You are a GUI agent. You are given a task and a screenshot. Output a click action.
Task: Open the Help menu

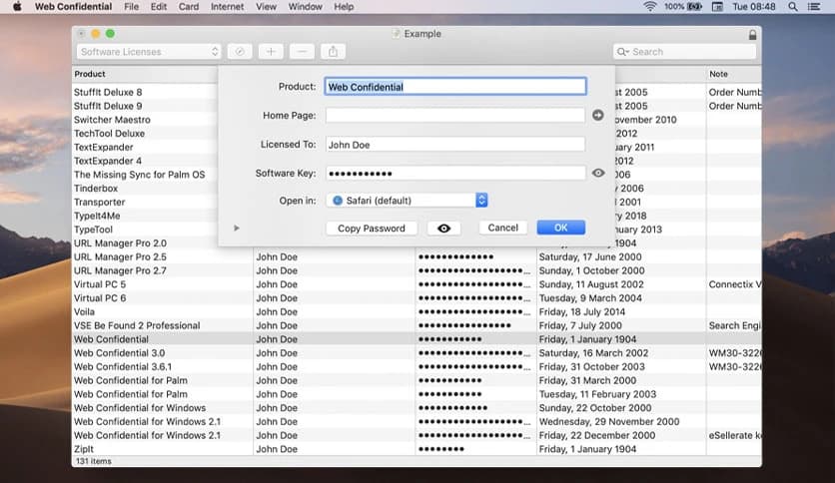click(344, 7)
